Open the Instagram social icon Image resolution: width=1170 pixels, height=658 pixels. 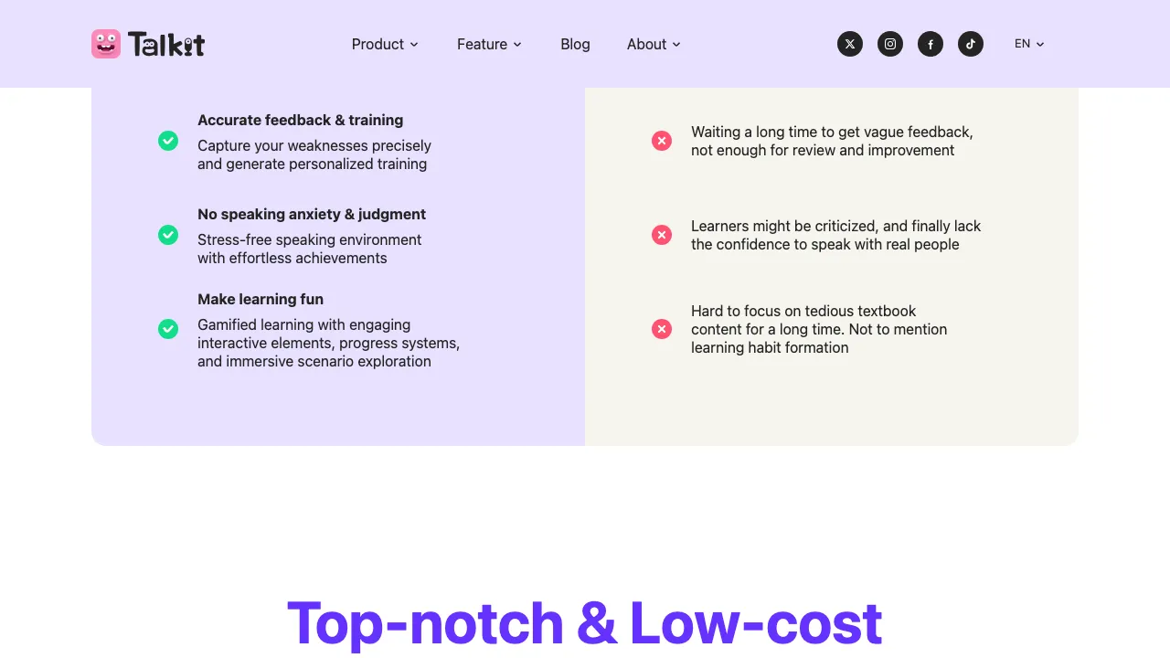click(890, 44)
